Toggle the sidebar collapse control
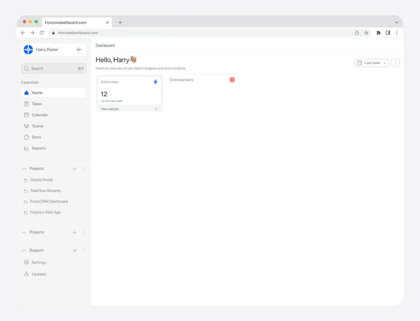Viewport: 420px width, 321px height. (79, 49)
